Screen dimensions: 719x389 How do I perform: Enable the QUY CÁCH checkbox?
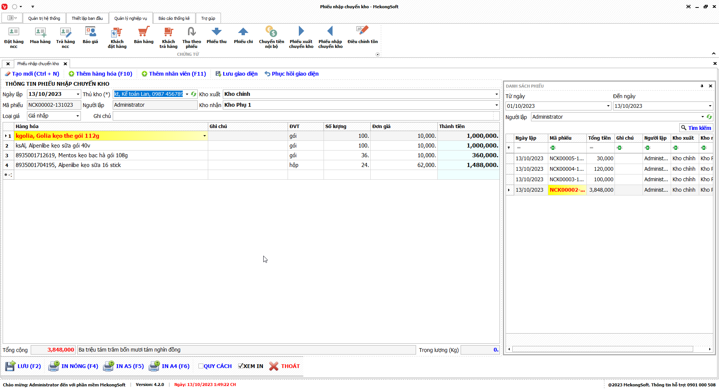pos(201,366)
